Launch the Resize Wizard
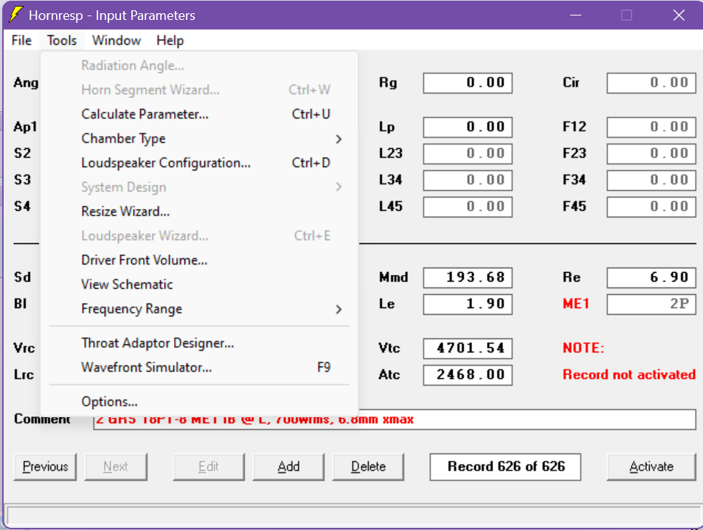703x530 pixels. coord(199,211)
